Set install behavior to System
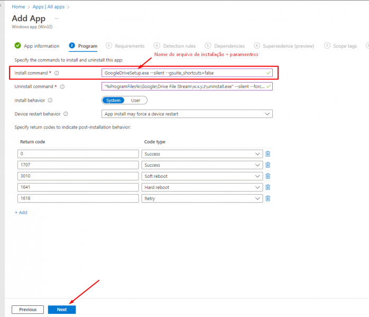The height and width of the screenshot is (317, 369). tap(113, 101)
